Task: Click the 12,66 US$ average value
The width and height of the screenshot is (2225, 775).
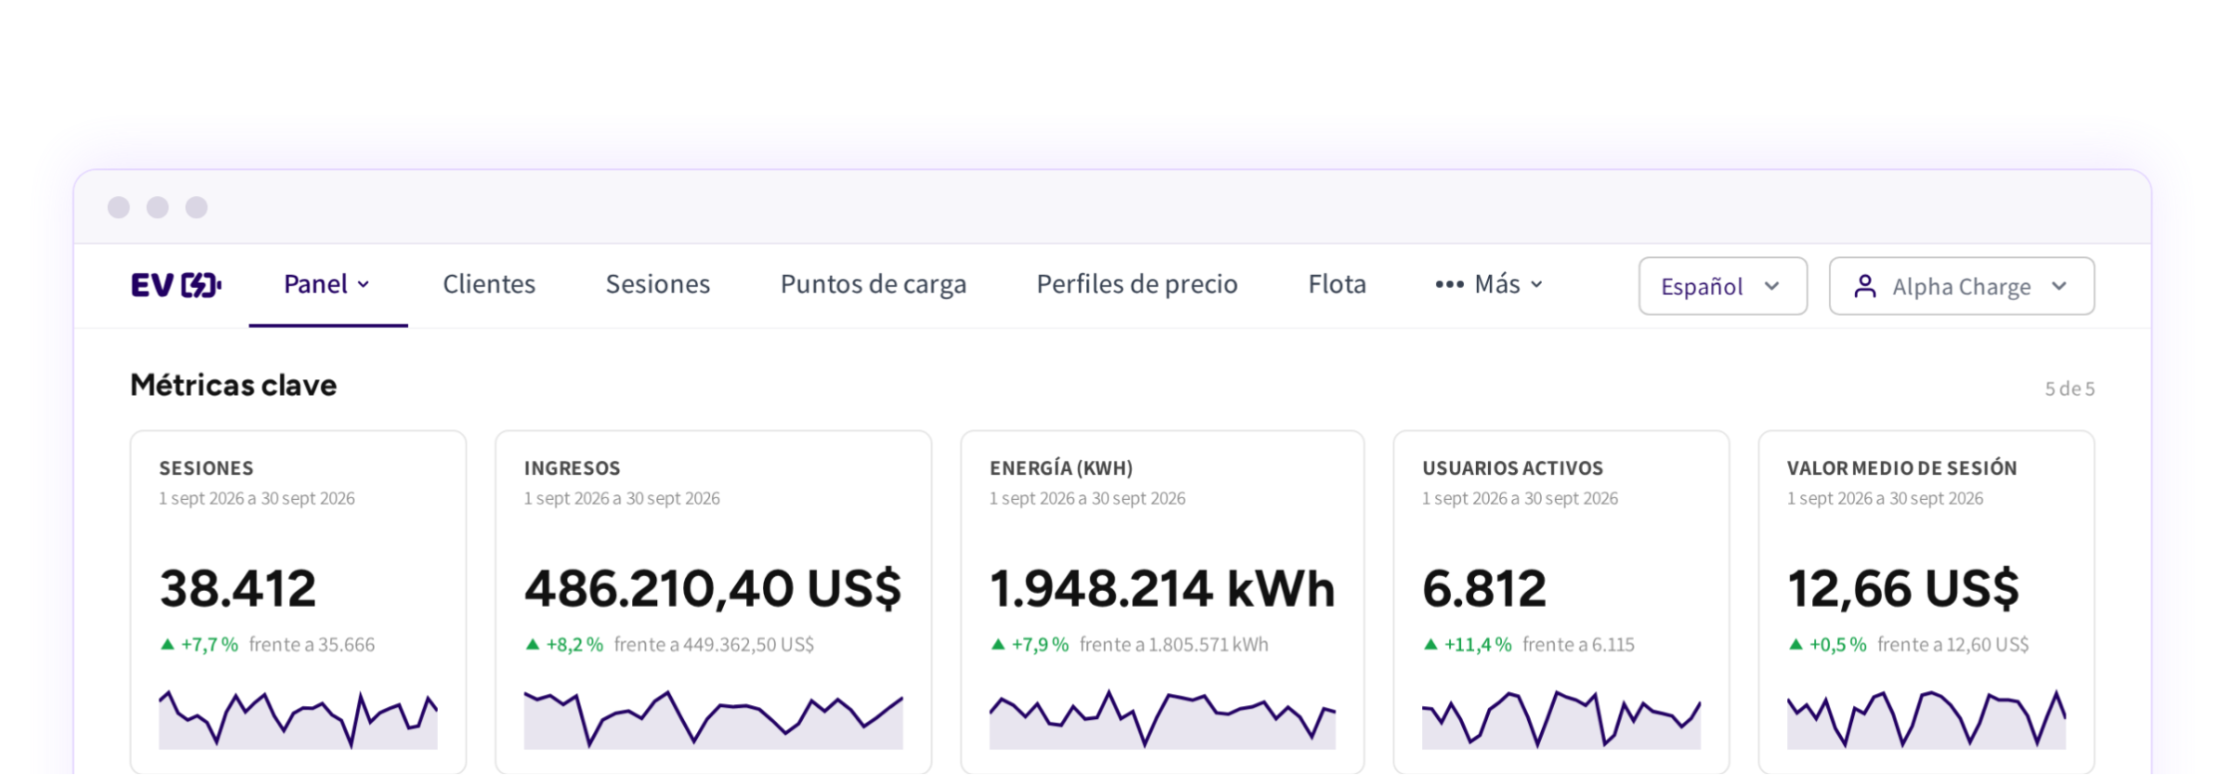Action: (1903, 589)
